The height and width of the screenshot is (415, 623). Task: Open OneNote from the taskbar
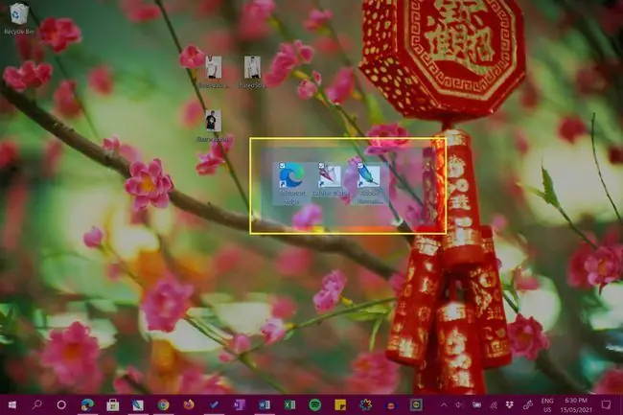point(240,404)
